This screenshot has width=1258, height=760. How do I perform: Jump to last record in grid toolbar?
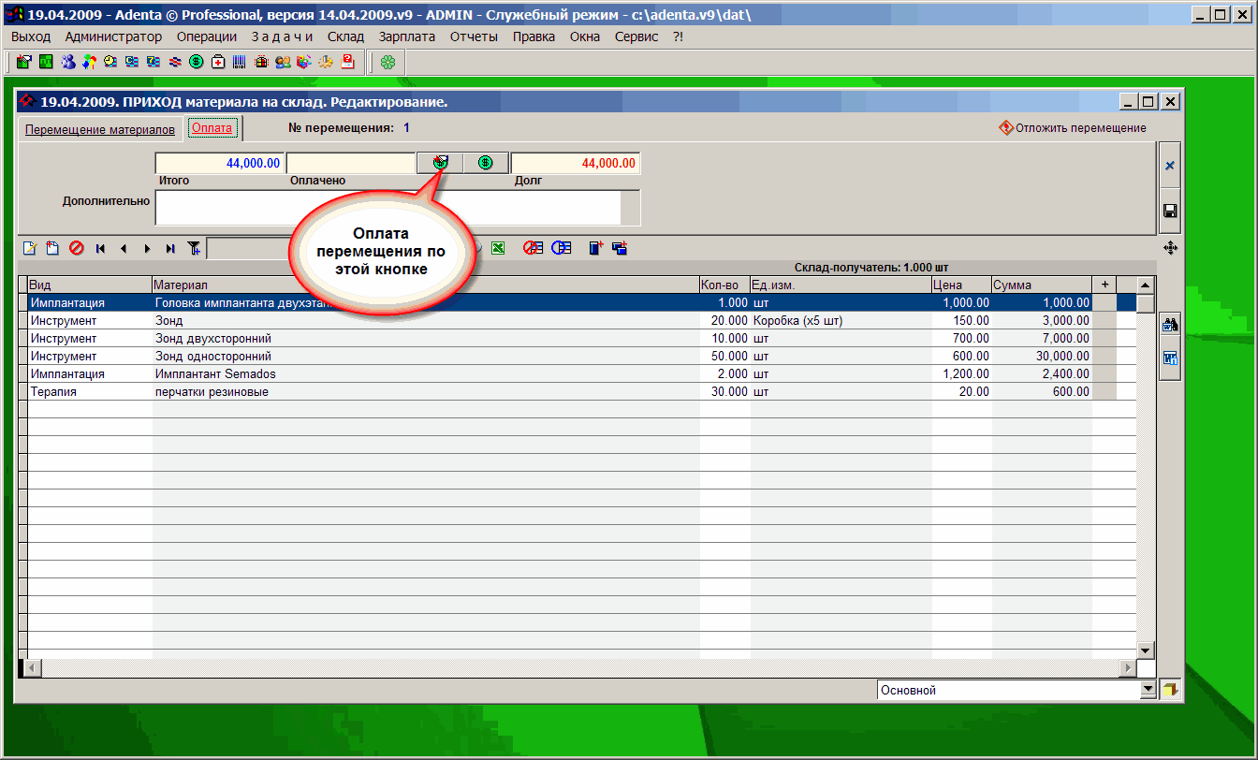[170, 248]
